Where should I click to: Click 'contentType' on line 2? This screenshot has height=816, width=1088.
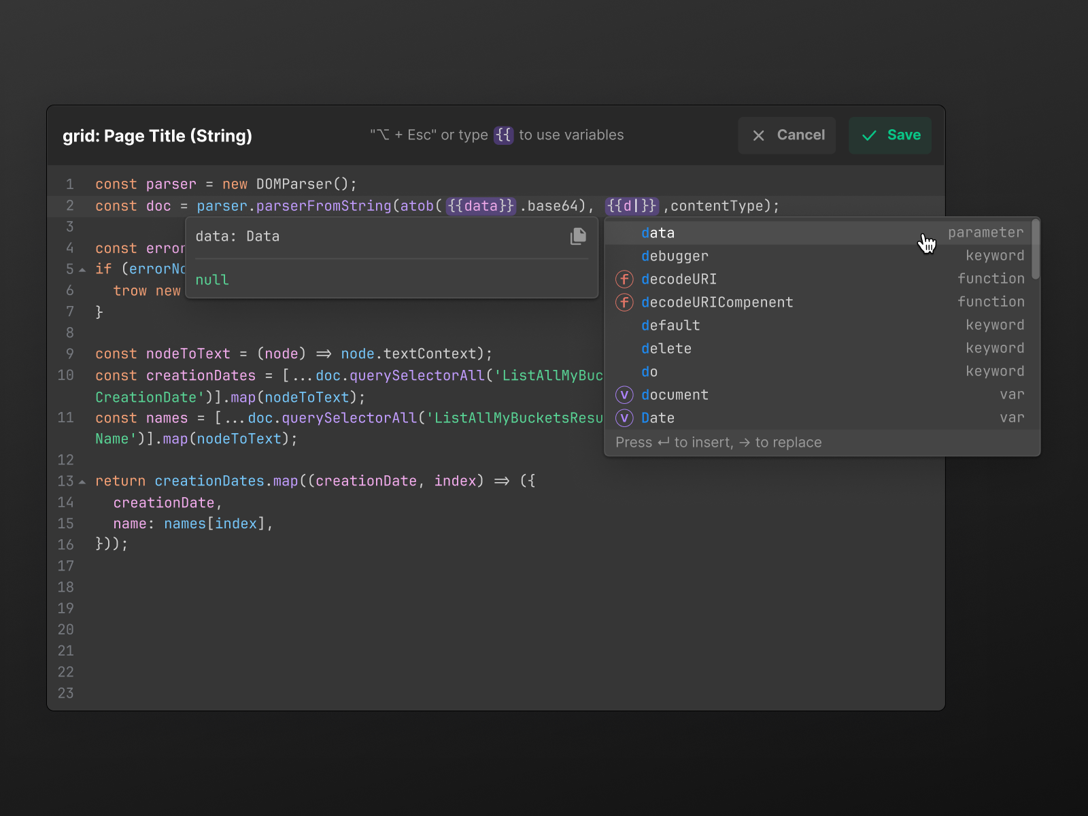pos(717,206)
